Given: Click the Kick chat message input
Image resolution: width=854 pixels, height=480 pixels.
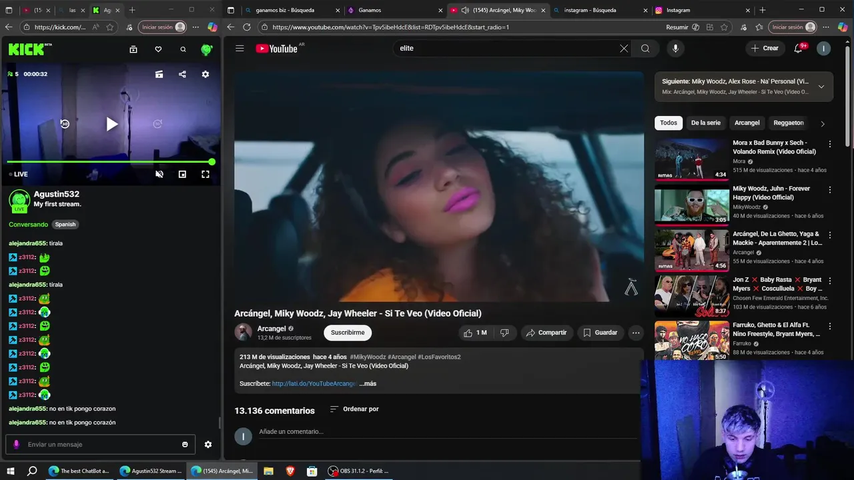Looking at the screenshot, I should [100, 445].
